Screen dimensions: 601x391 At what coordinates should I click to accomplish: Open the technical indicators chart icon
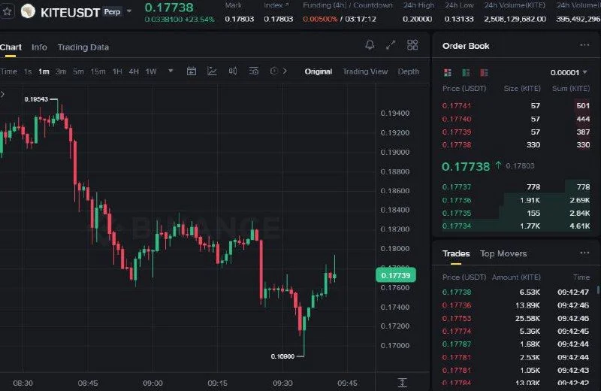point(212,71)
